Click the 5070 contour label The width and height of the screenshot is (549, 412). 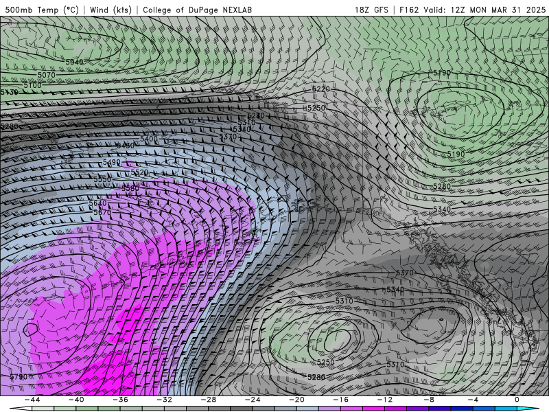(46, 75)
